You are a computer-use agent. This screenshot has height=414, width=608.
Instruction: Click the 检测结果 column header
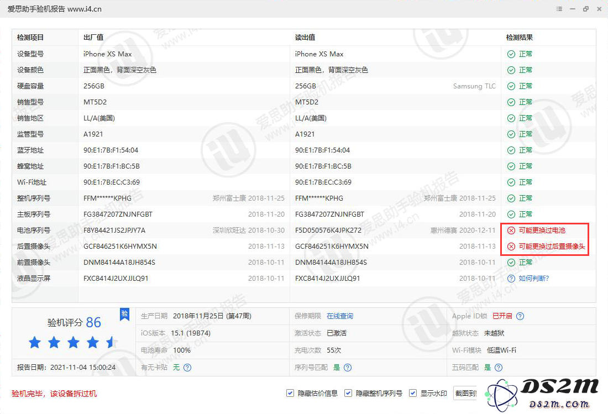tap(520, 38)
